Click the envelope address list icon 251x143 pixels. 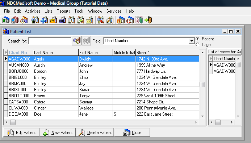pos(89,20)
